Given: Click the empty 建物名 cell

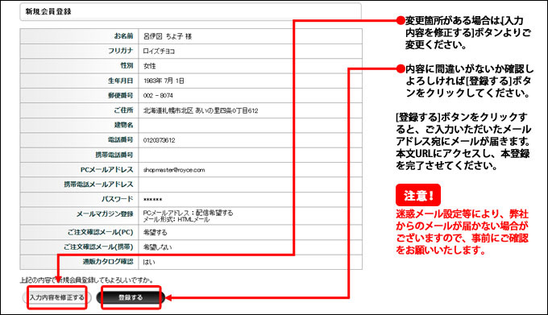Looking at the screenshot, I should (x=251, y=125).
